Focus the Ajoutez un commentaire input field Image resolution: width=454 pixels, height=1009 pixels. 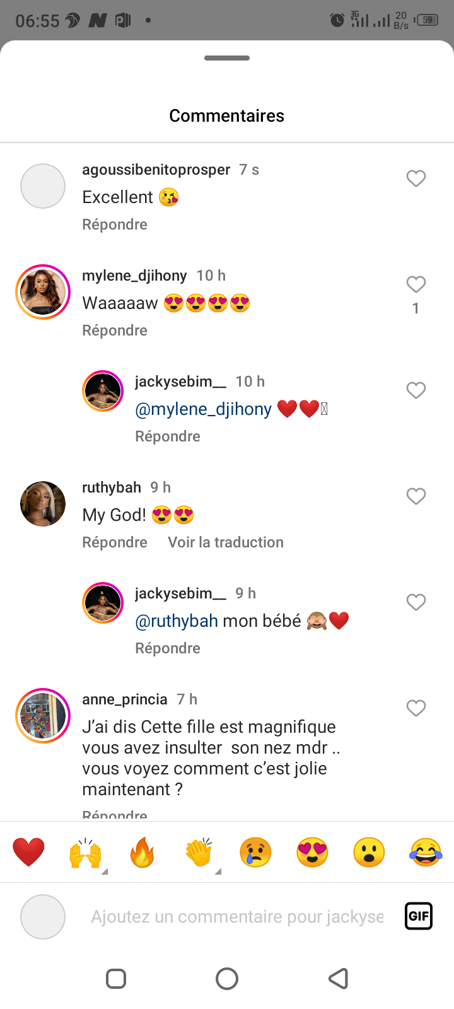(237, 916)
